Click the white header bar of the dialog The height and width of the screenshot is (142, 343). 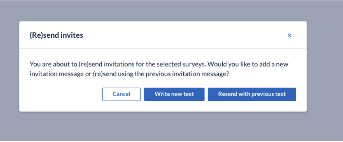point(163,35)
